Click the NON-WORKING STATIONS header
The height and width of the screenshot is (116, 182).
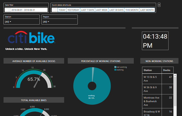(159, 61)
